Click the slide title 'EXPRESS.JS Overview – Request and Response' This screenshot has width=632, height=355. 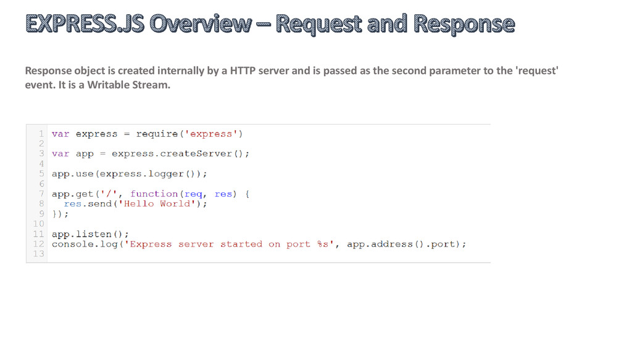click(270, 24)
